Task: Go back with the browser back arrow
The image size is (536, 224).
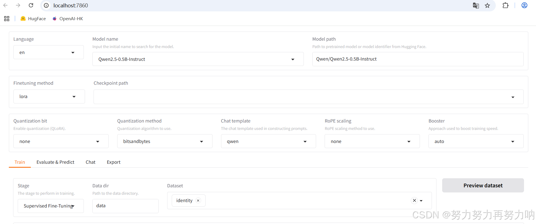Action: (x=5, y=5)
